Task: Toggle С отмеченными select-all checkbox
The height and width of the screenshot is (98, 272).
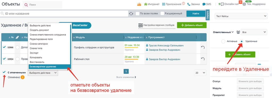Action: tap(4, 72)
